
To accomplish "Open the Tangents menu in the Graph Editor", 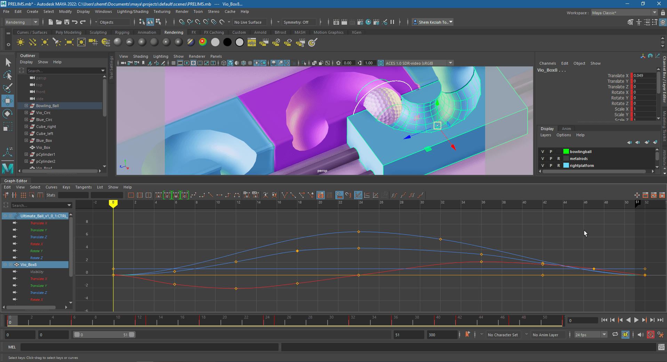I will pyautogui.click(x=83, y=187).
